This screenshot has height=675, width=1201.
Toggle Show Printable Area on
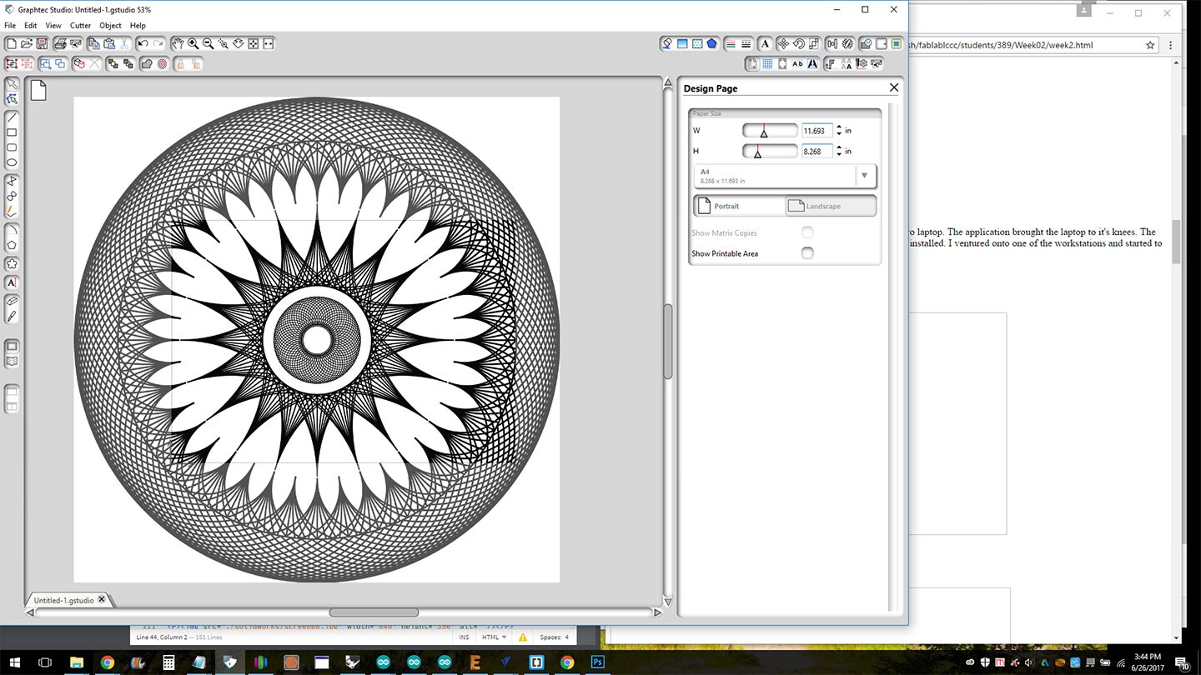(807, 253)
